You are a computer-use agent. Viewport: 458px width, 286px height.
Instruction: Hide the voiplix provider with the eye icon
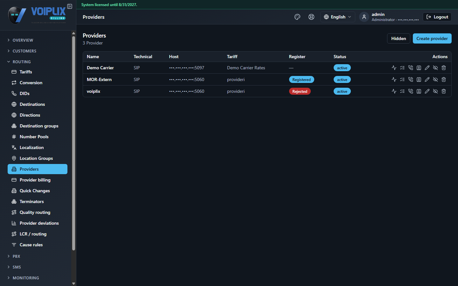click(x=435, y=91)
